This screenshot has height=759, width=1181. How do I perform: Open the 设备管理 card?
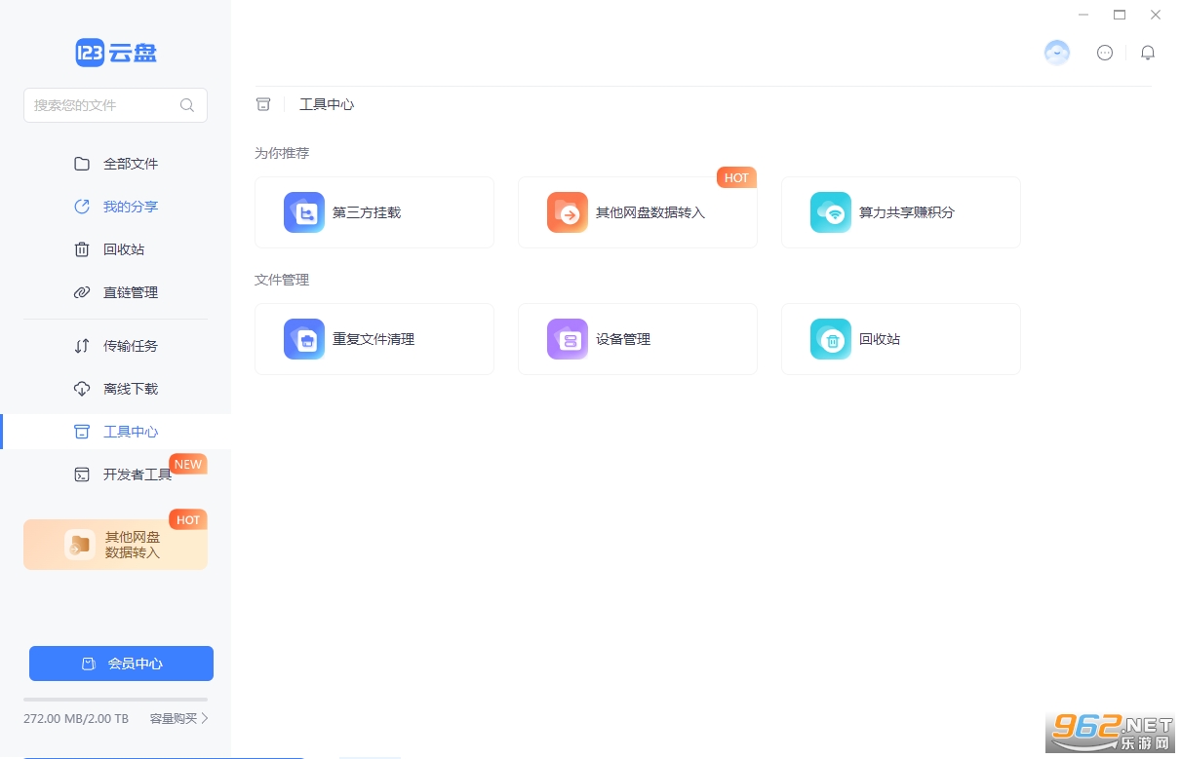point(638,339)
